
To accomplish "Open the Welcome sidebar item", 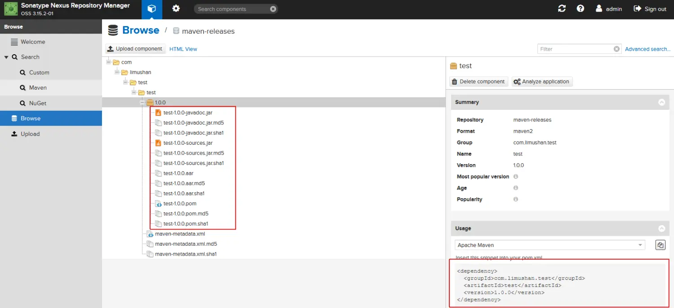I will pos(51,42).
